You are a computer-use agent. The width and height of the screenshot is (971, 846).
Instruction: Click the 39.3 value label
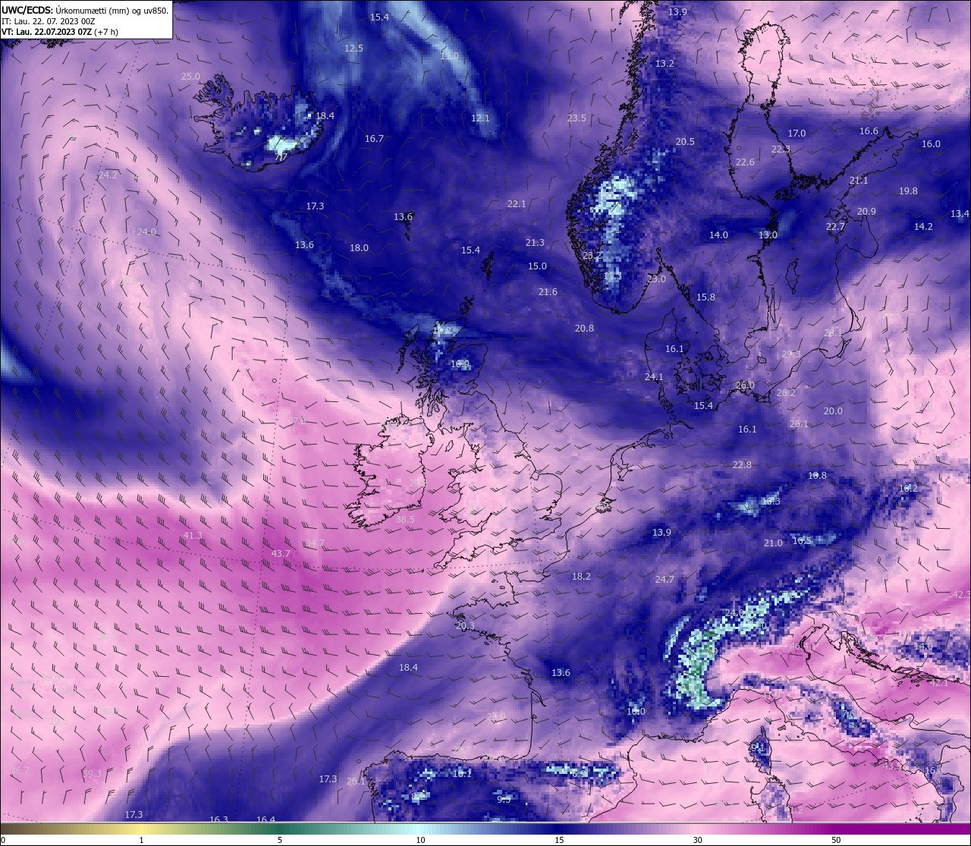point(92,774)
